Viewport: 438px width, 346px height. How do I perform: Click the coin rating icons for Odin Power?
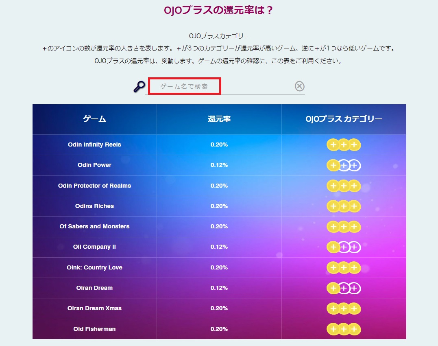point(344,165)
